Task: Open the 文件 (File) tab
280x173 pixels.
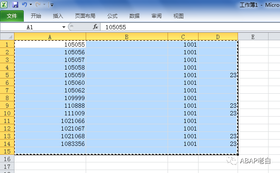Action: click(x=12, y=16)
